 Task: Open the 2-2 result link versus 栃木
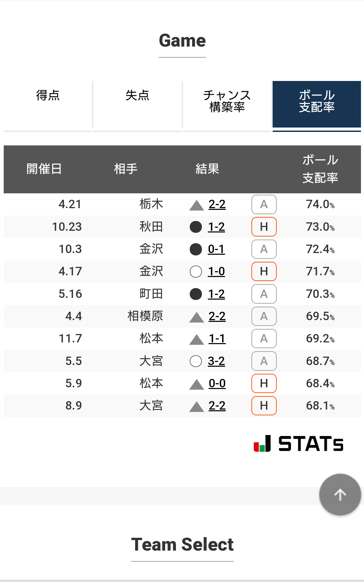(217, 204)
